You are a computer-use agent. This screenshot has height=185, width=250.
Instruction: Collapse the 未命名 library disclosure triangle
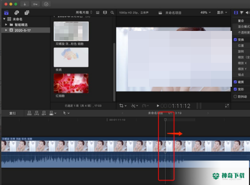[4, 19]
